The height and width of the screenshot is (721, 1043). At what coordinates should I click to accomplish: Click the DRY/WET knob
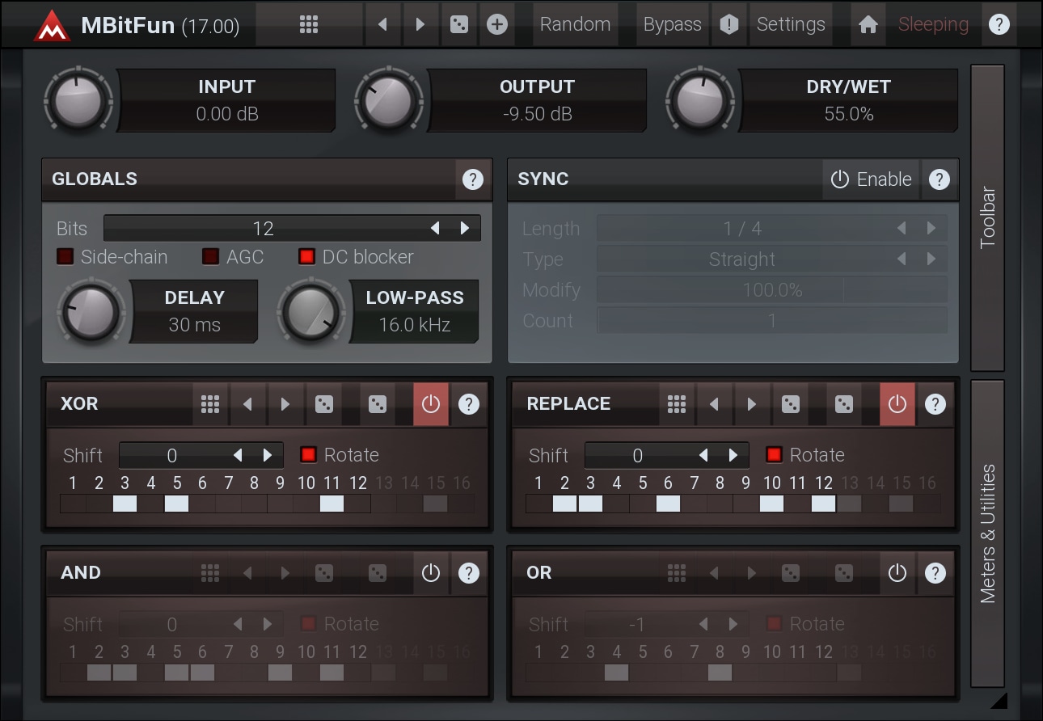click(700, 101)
